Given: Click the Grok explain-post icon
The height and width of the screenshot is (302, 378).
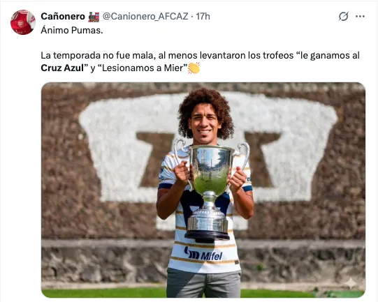Looking at the screenshot, I should [x=343, y=16].
